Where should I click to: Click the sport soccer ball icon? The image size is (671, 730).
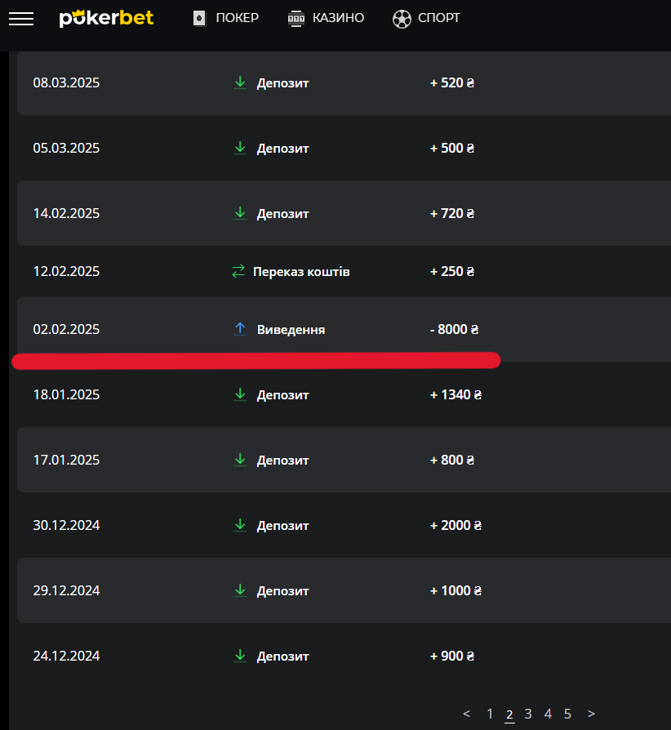[x=402, y=18]
